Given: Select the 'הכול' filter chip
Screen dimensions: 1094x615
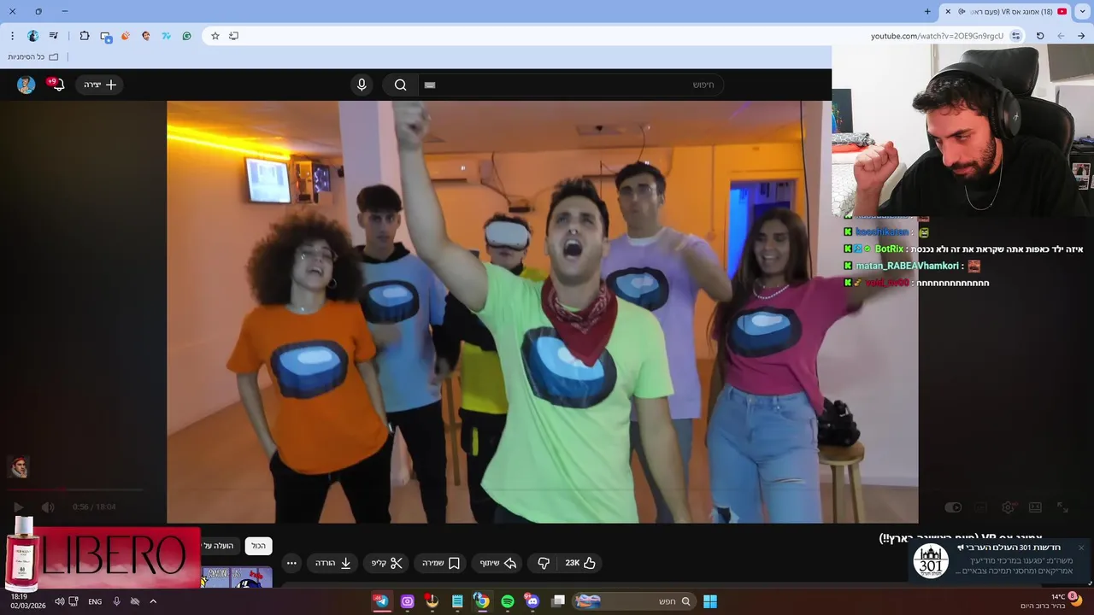Looking at the screenshot, I should 258,546.
